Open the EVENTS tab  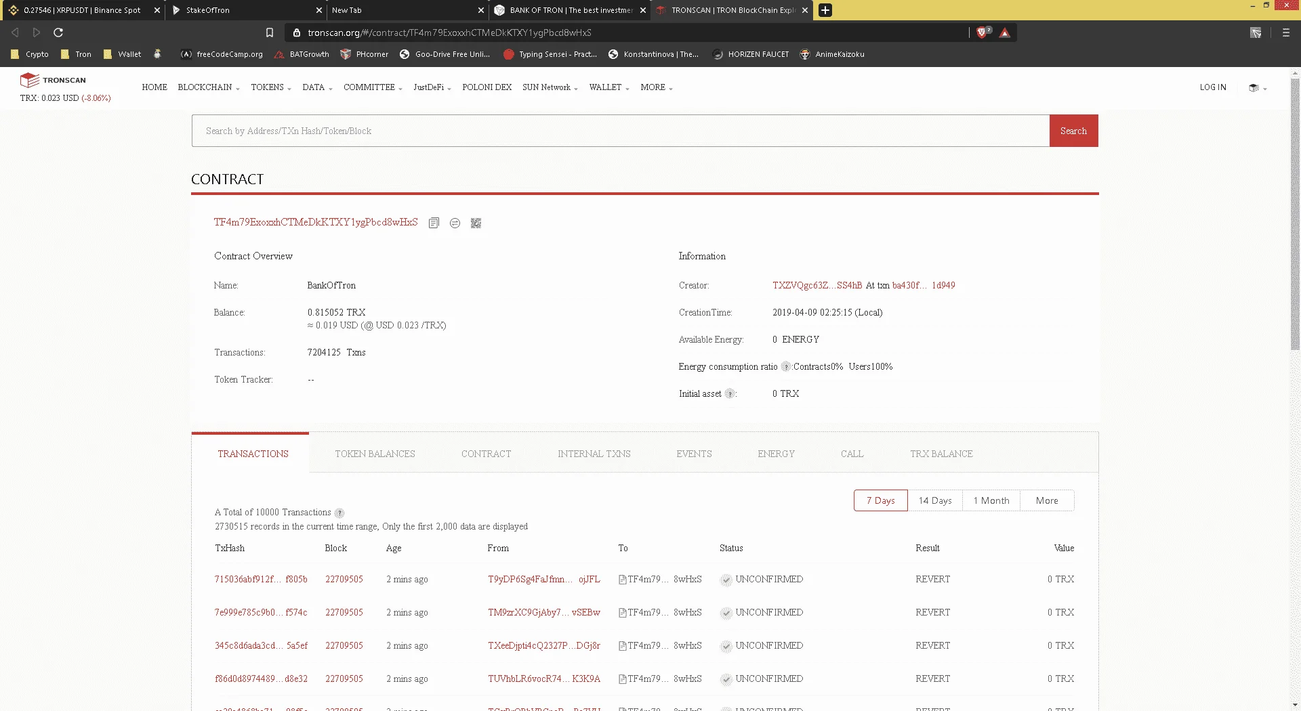click(694, 454)
